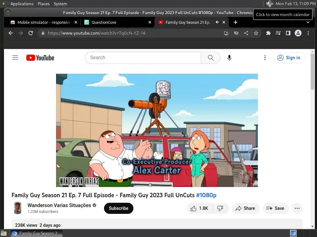This screenshot has height=237, width=317.
Task: Click Sign in button
Action: coord(289,58)
